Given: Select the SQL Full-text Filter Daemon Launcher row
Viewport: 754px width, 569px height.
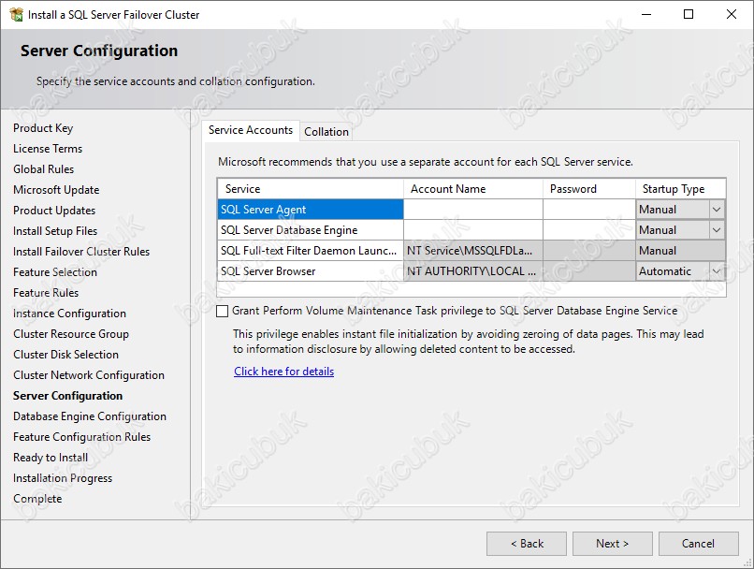Looking at the screenshot, I should point(311,251).
